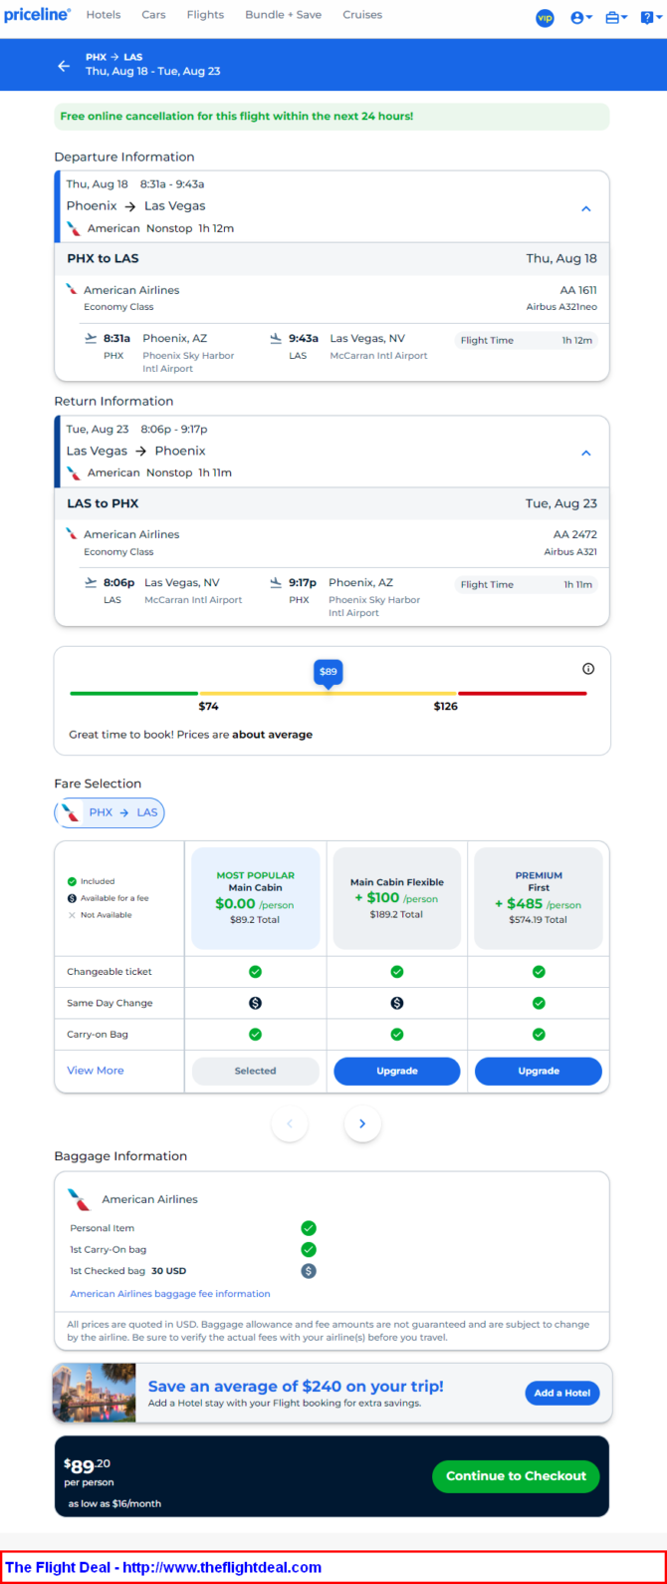Open the Bundle + Save menu item

tap(284, 15)
